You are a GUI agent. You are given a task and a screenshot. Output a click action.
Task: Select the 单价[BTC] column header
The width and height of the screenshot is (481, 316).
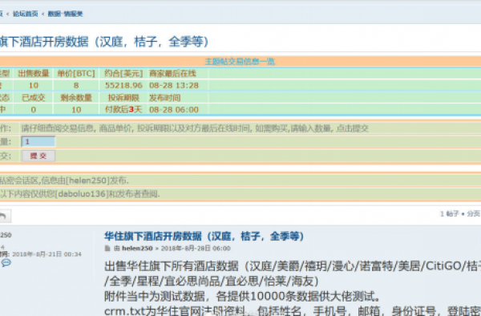click(76, 73)
